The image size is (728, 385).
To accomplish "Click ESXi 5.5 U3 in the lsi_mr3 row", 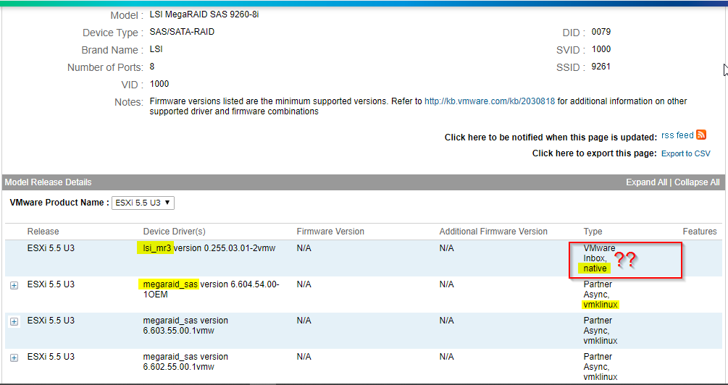I will 51,248.
